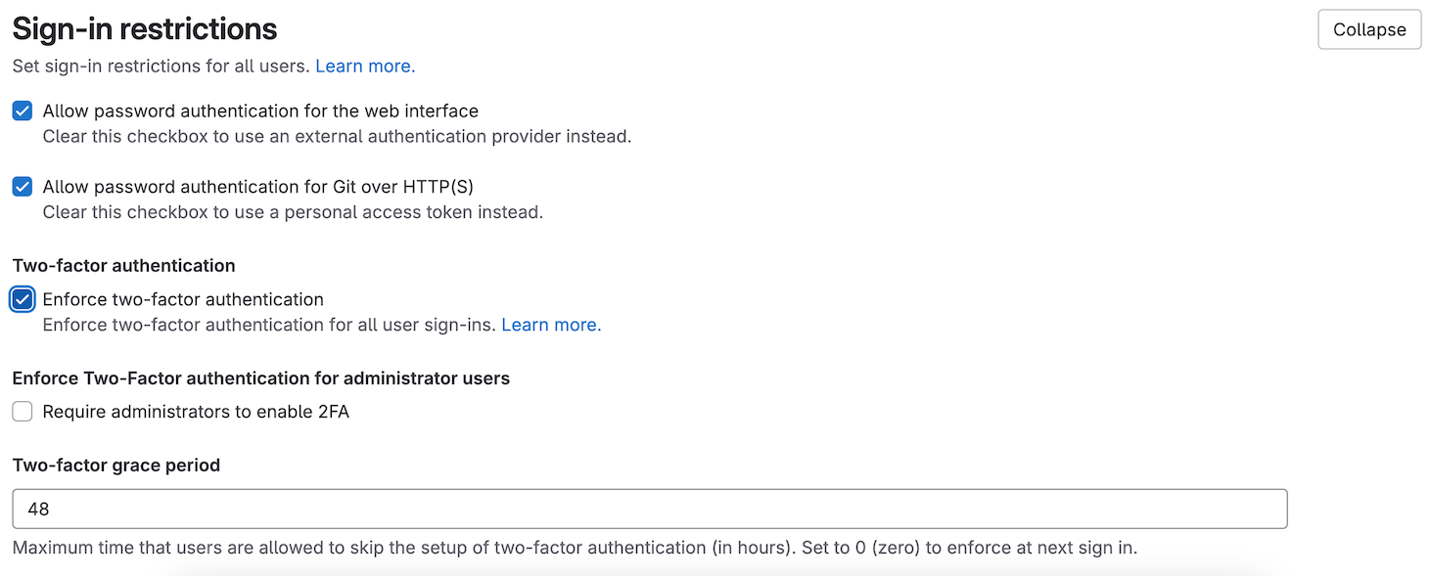The height and width of the screenshot is (576, 1429).
Task: Enable requiring administrators to use 2FA
Action: 22,411
